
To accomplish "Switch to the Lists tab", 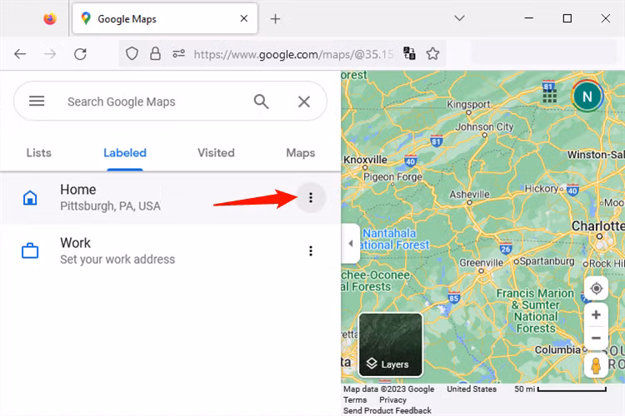I will [39, 152].
